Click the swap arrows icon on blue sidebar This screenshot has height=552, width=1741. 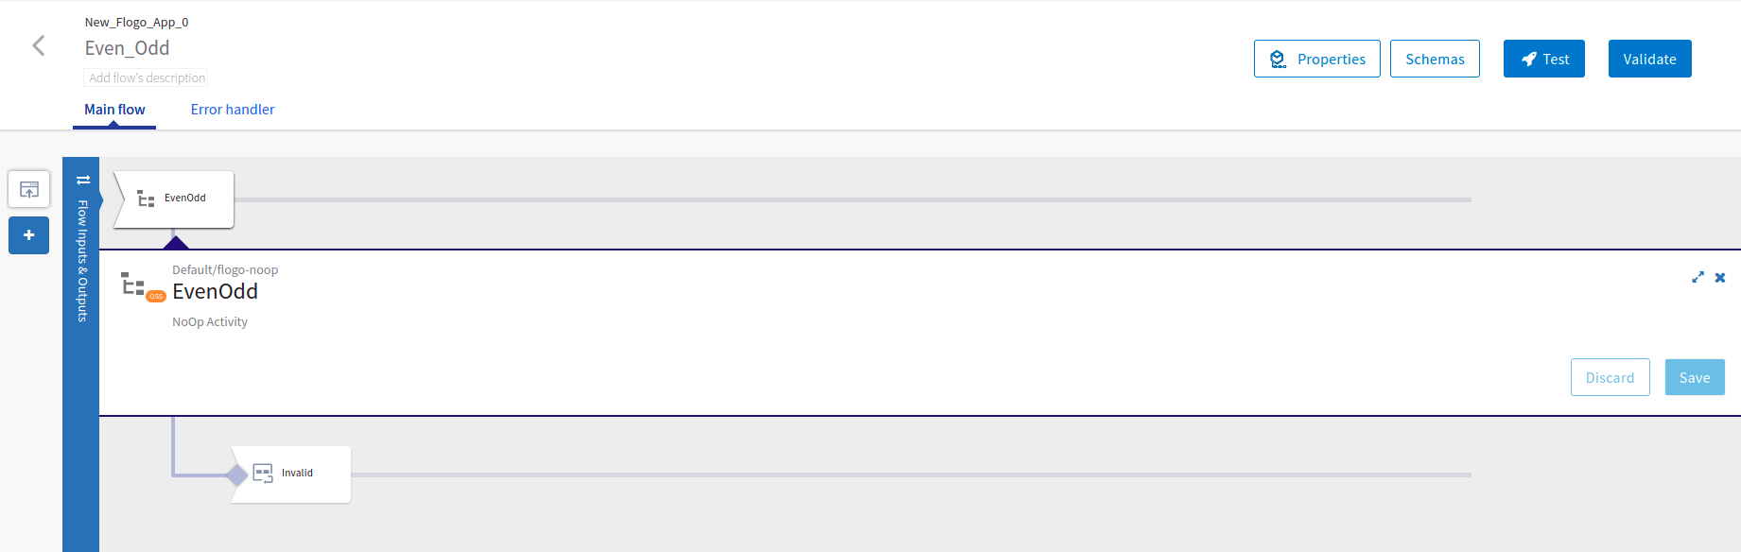pos(83,180)
